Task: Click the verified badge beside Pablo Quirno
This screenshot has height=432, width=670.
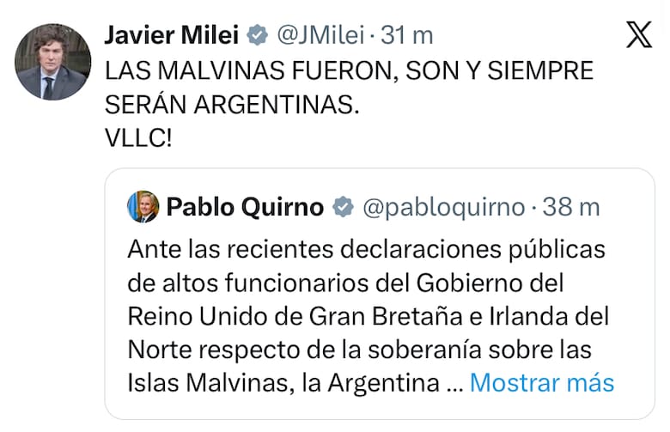Action: tap(343, 207)
